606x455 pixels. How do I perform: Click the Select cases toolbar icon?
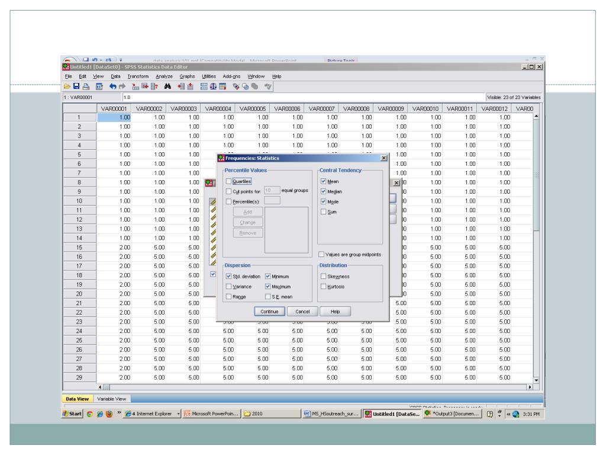(x=223, y=86)
